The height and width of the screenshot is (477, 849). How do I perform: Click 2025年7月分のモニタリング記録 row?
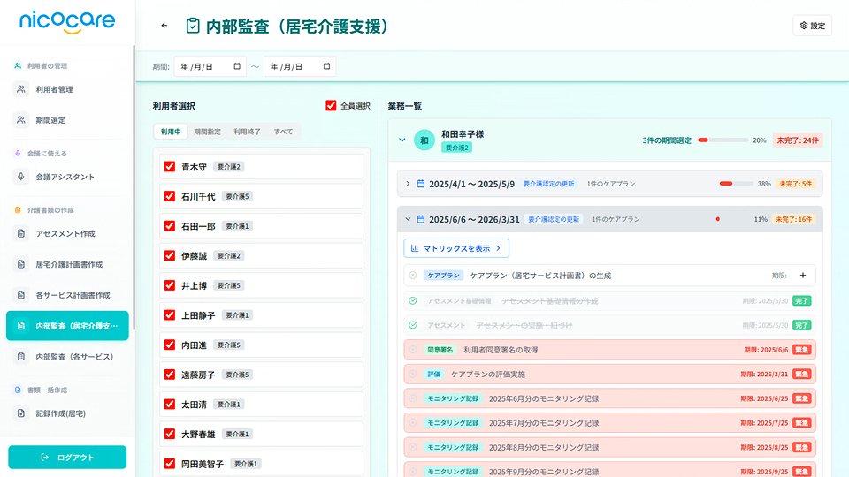pyautogui.click(x=609, y=423)
